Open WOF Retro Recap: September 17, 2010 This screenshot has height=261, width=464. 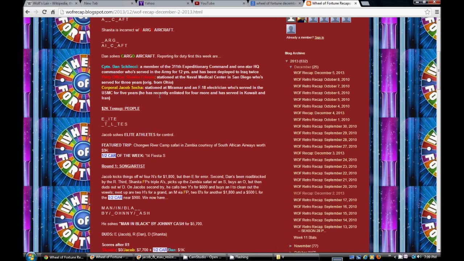pyautogui.click(x=325, y=200)
